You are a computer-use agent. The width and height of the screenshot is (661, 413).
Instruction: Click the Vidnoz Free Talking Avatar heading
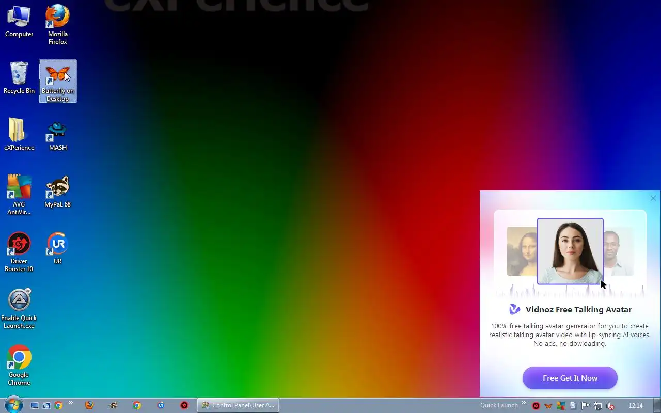(578, 310)
